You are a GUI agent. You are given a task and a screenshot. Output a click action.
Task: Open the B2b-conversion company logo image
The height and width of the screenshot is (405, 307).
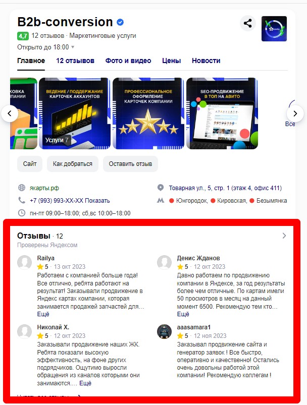274,29
